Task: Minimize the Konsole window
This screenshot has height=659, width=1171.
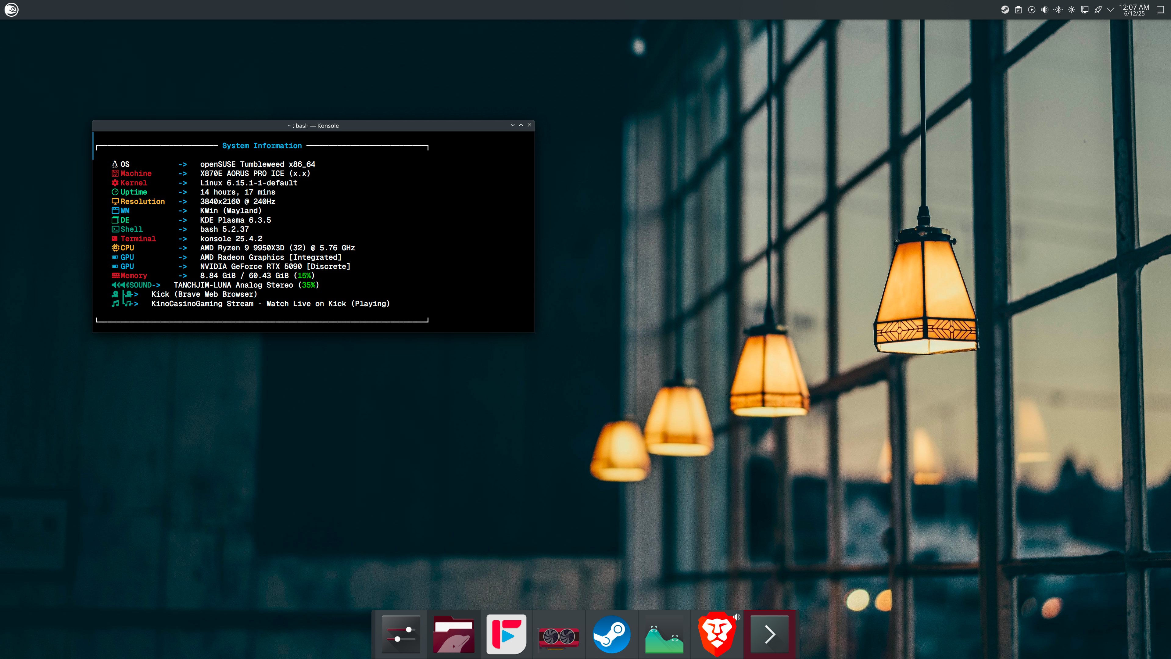Action: coord(512,125)
